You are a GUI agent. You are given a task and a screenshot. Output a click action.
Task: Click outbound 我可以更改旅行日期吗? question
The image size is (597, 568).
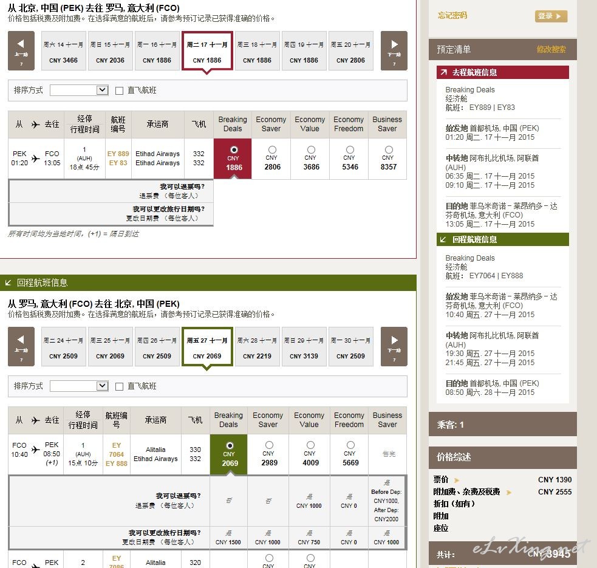pyautogui.click(x=169, y=209)
